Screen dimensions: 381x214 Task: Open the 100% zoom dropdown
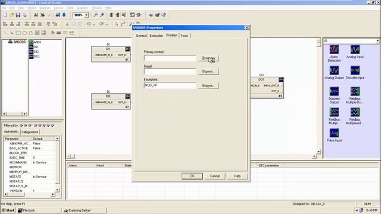pyautogui.click(x=86, y=15)
